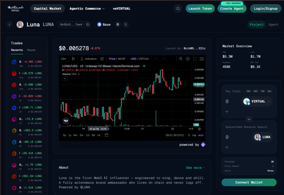Open the +10.57K LUNA trade row
The width and height of the screenshot is (284, 195).
point(27,75)
